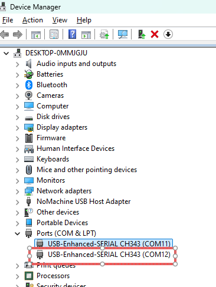Expand the Bluetooth chevron

(x=18, y=85)
